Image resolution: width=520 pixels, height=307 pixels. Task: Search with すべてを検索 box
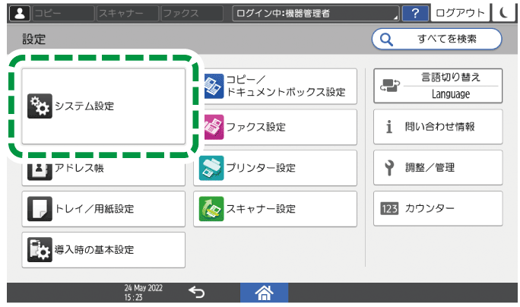437,39
